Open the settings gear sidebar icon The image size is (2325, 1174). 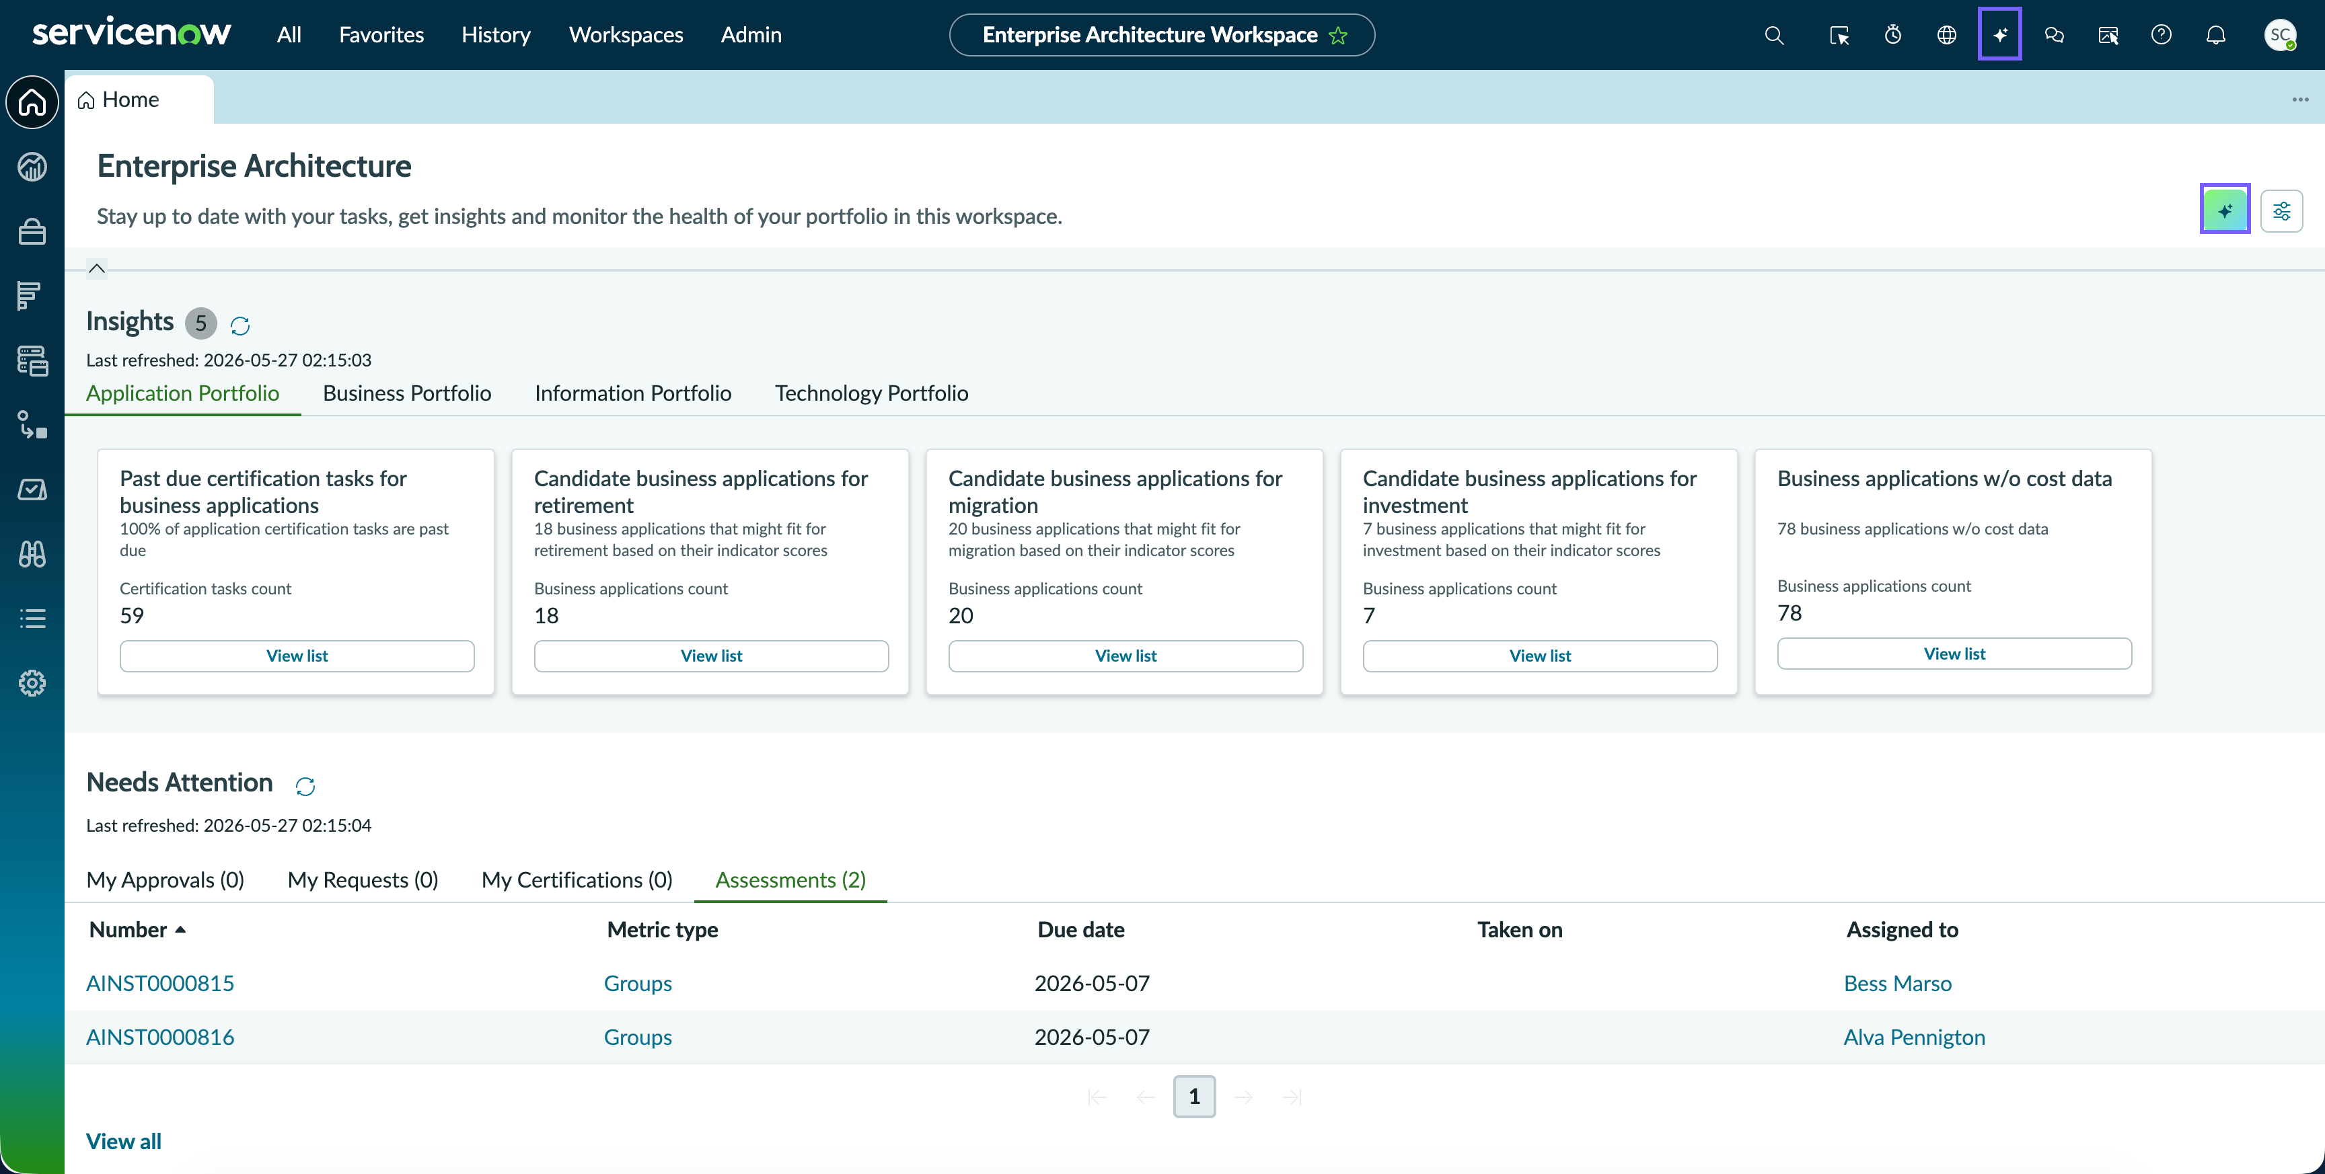[32, 683]
